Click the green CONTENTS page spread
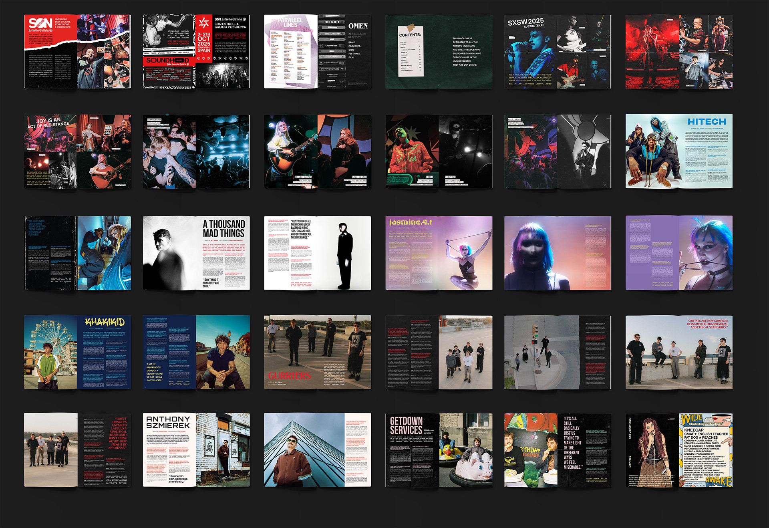This screenshot has width=769, height=528. tap(439, 52)
